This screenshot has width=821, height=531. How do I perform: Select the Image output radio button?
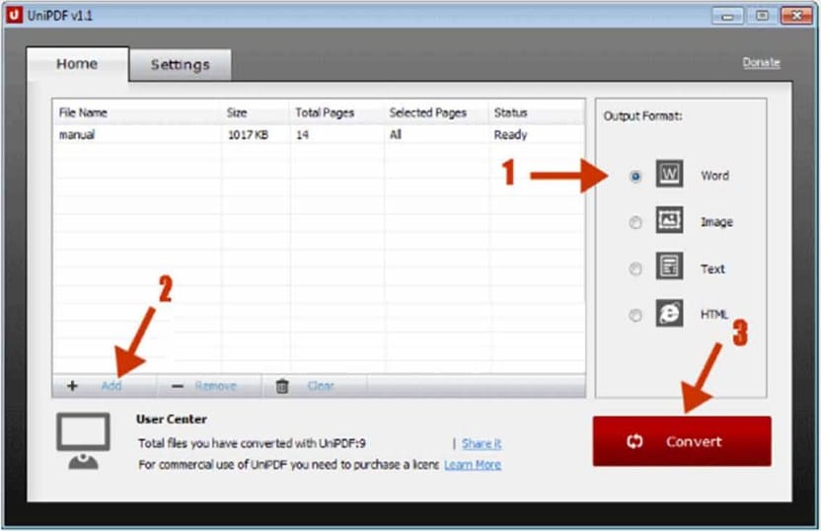pos(635,223)
